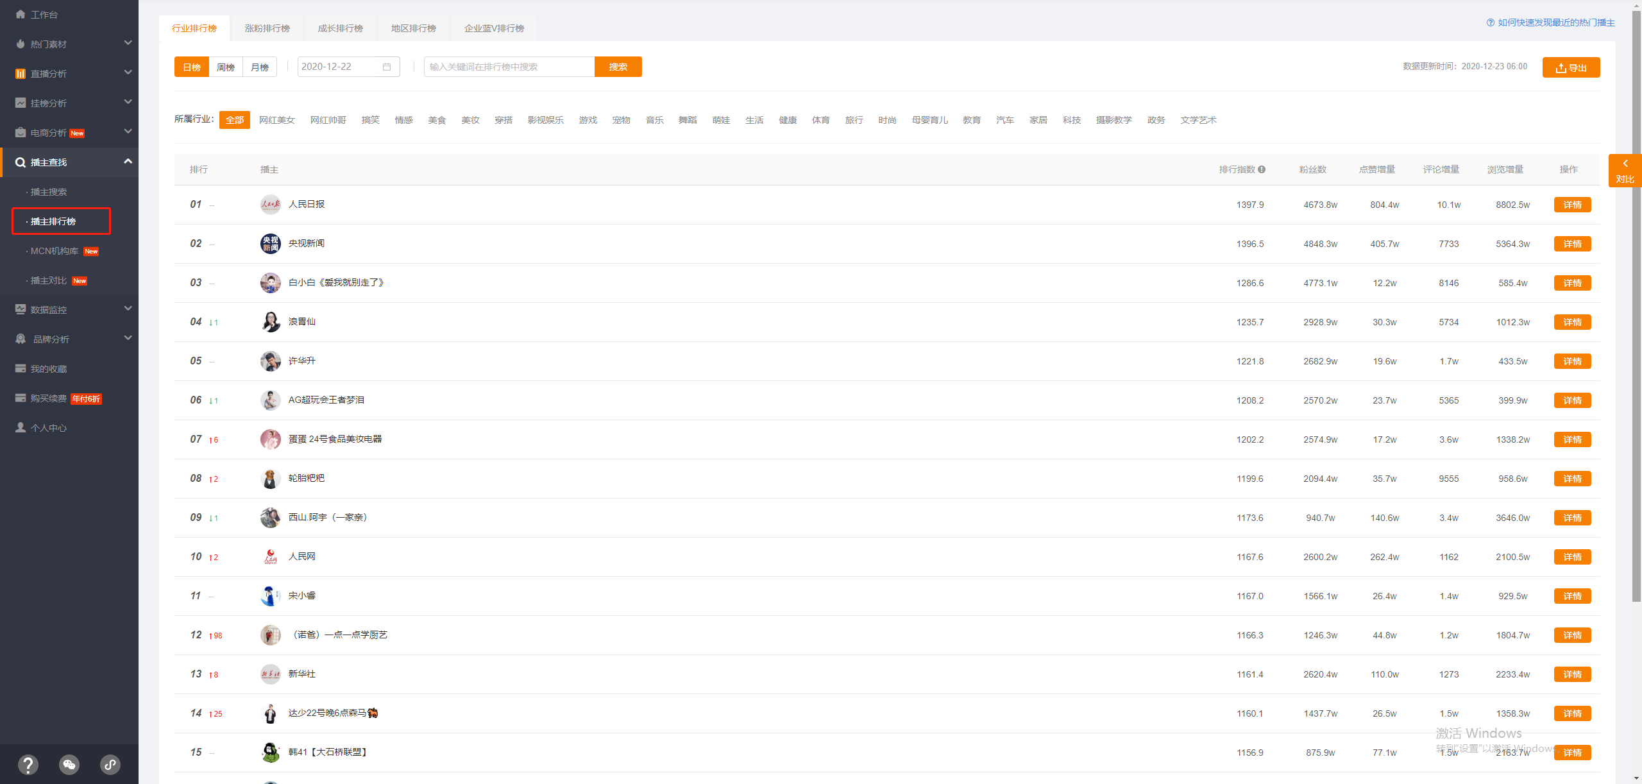Image resolution: width=1642 pixels, height=784 pixels.
Task: Switch to 涨粉排行榜 tab
Action: point(267,28)
